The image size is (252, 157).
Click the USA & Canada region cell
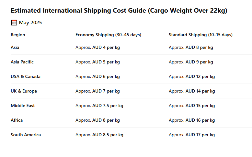coord(26,76)
